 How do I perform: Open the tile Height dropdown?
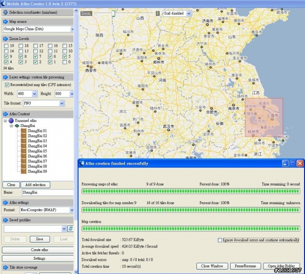tap(71, 94)
